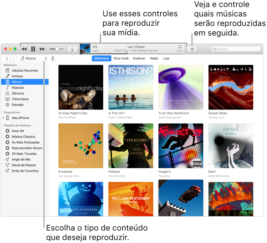Screen dimensions: 267x243
Task: Expand the Meu iPhone disclosure triangle
Action: tap(3, 118)
